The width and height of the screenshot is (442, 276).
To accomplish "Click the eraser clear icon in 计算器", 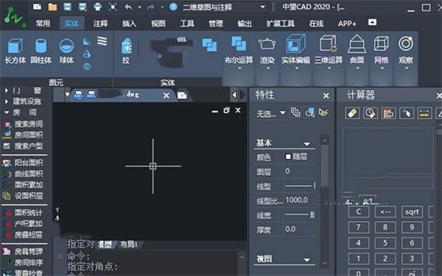I will pos(352,113).
